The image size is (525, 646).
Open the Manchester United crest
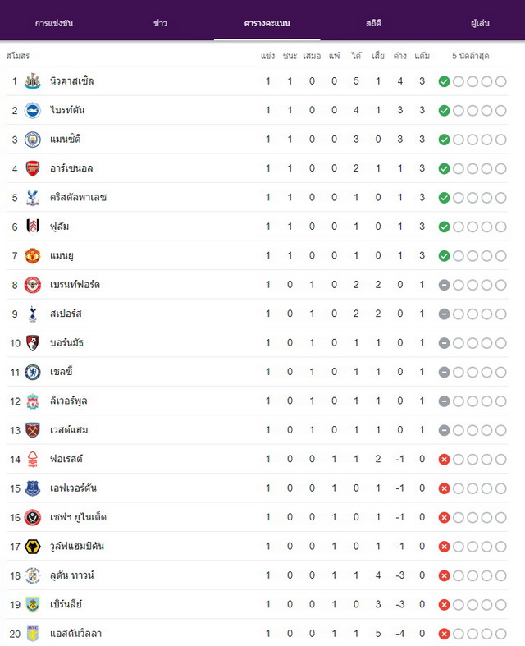(33, 256)
